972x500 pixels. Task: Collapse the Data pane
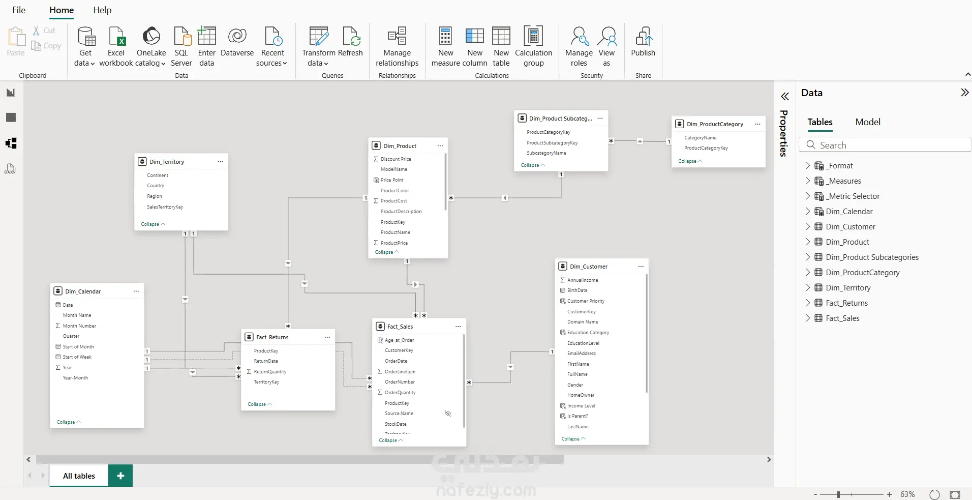[x=964, y=92]
